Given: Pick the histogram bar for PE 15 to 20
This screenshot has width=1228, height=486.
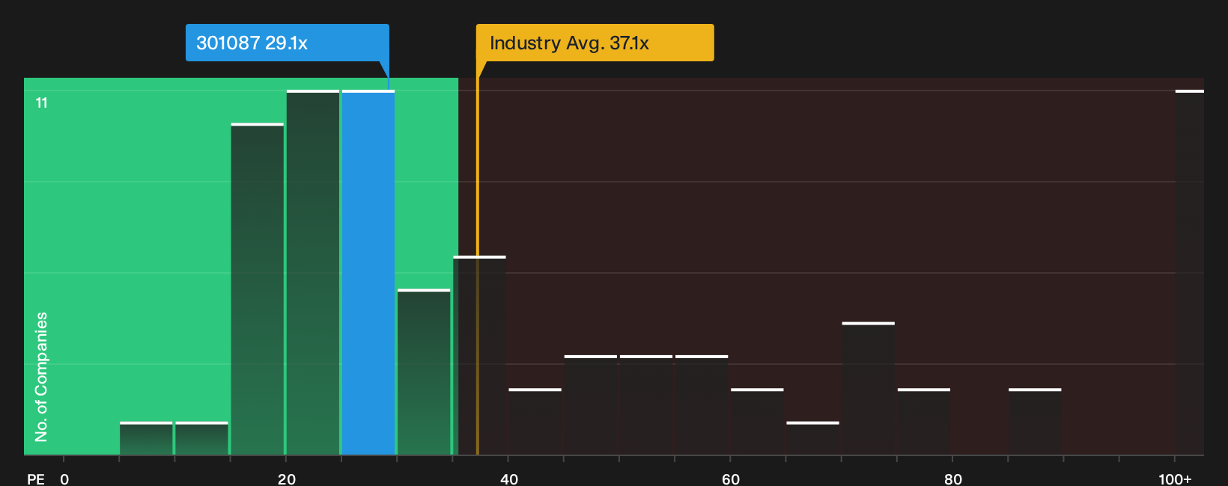Looking at the screenshot, I should [x=258, y=289].
